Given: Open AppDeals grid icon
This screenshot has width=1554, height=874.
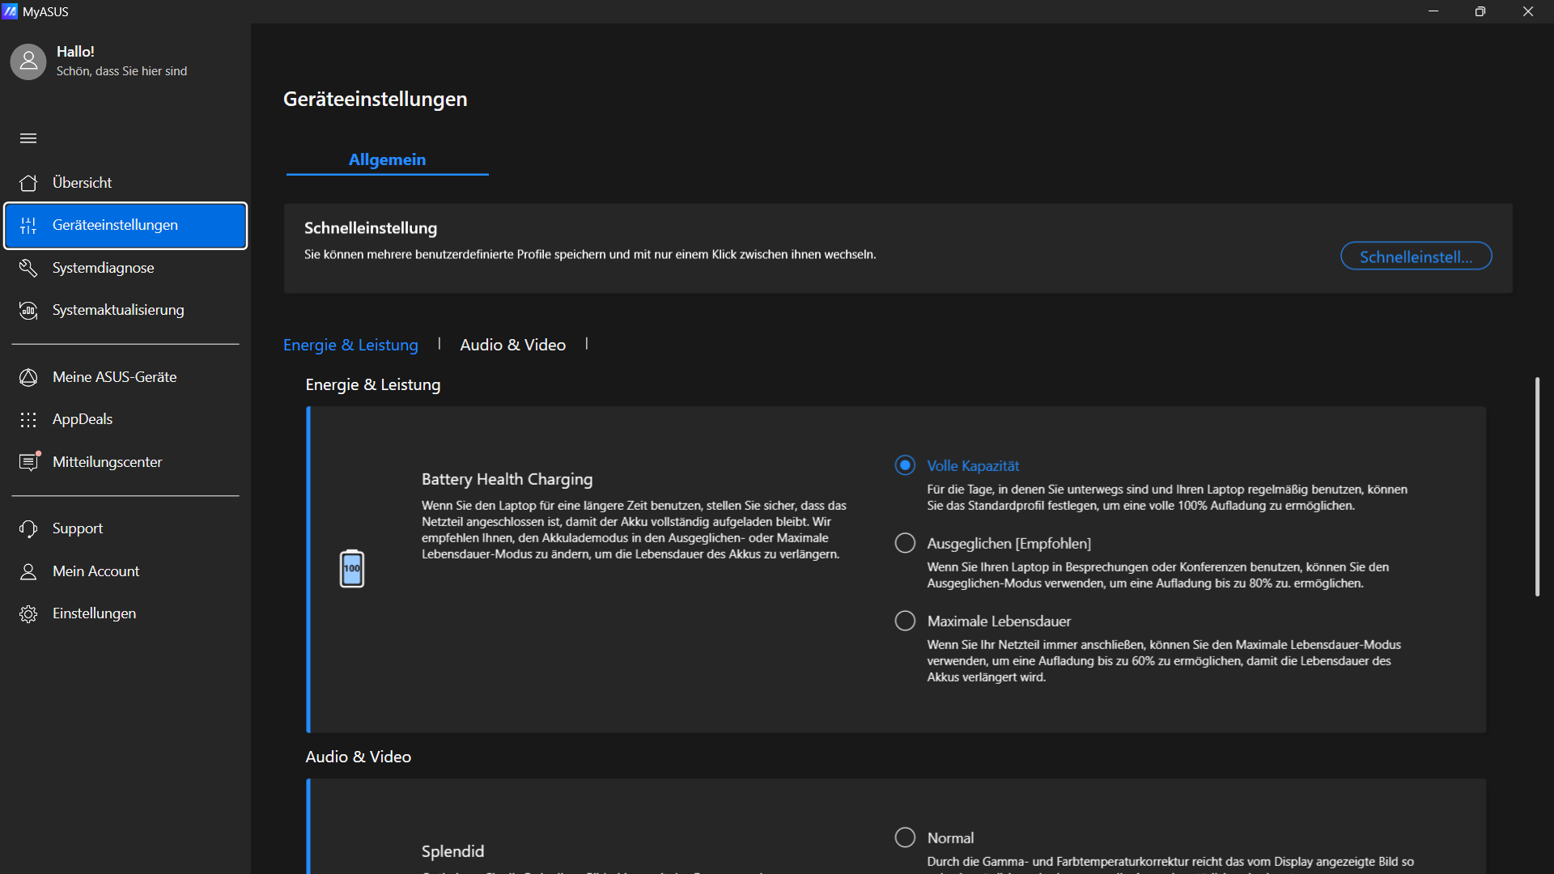Looking at the screenshot, I should [x=28, y=419].
